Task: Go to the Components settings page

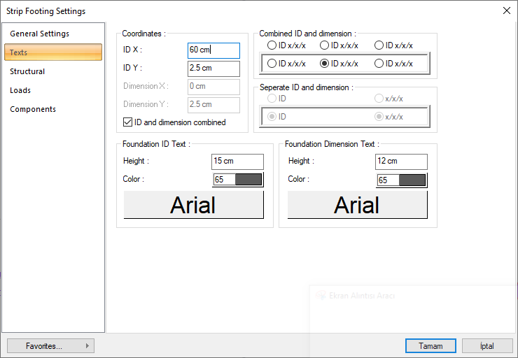Action: point(33,109)
